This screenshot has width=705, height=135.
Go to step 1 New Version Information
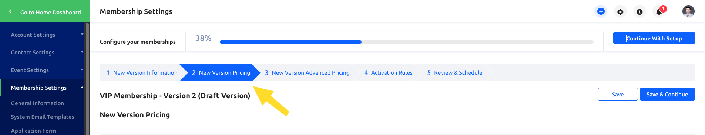pos(142,73)
